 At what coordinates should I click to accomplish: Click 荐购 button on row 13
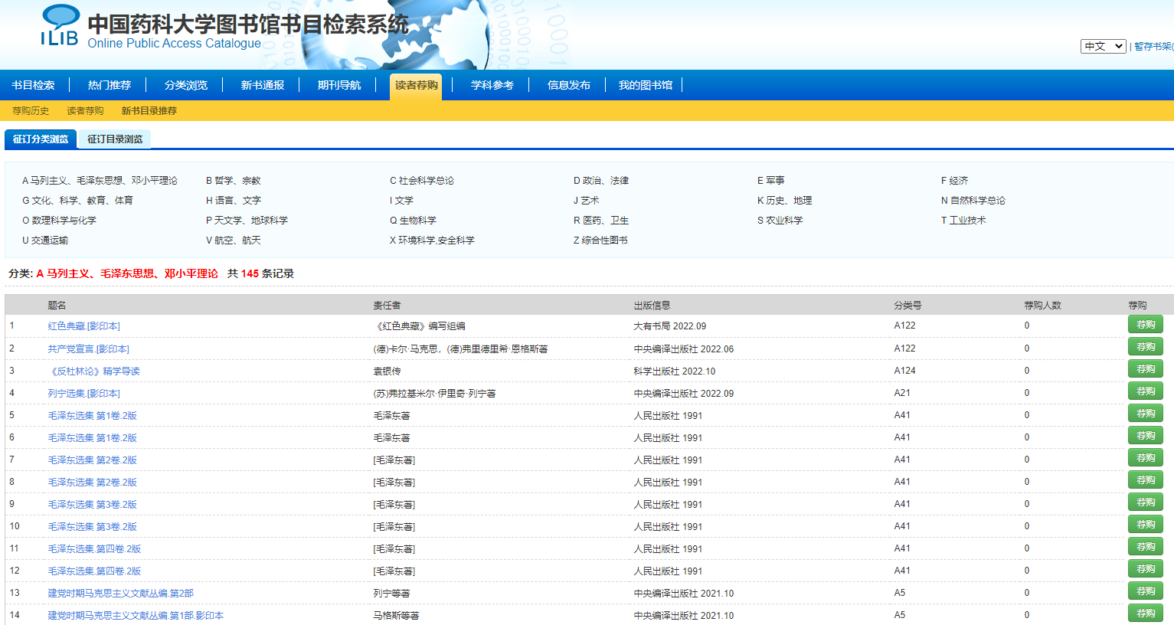tap(1145, 591)
